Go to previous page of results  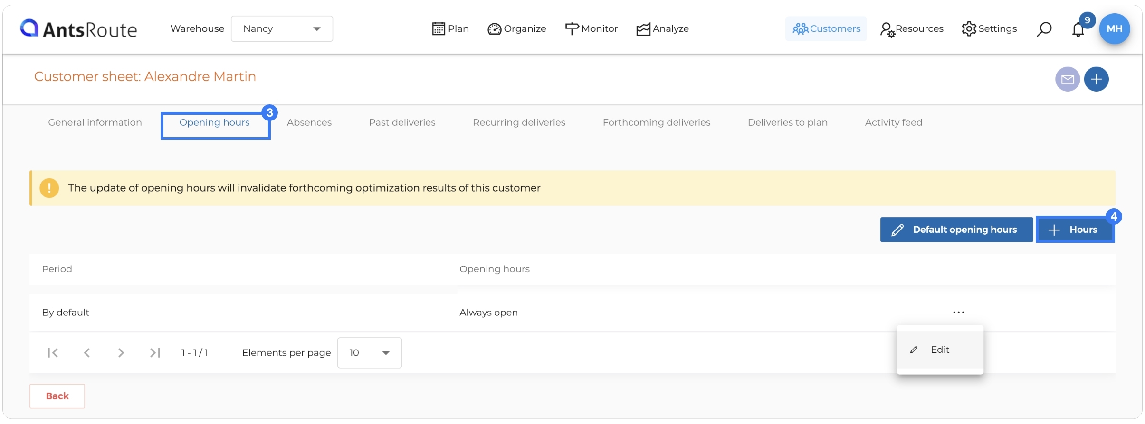click(87, 353)
